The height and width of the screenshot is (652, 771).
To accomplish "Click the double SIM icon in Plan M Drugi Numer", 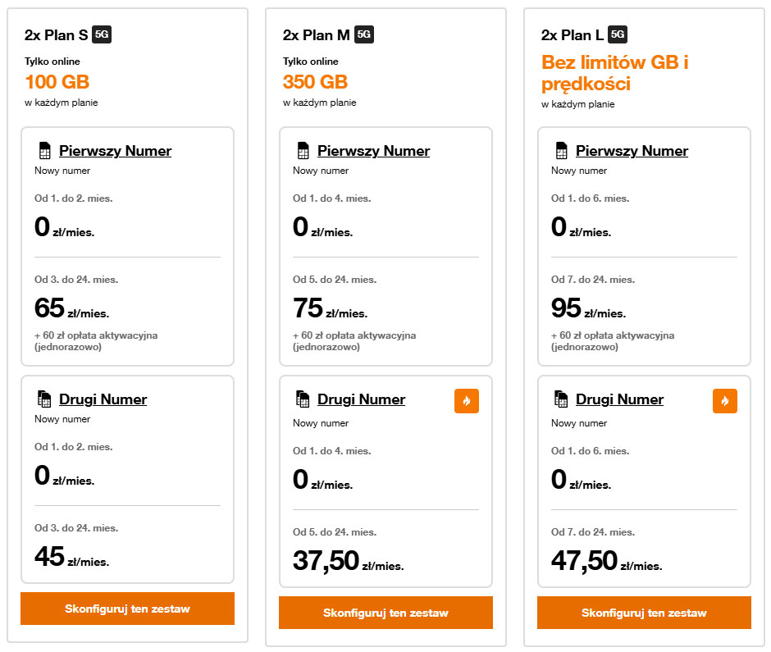I will 303,399.
